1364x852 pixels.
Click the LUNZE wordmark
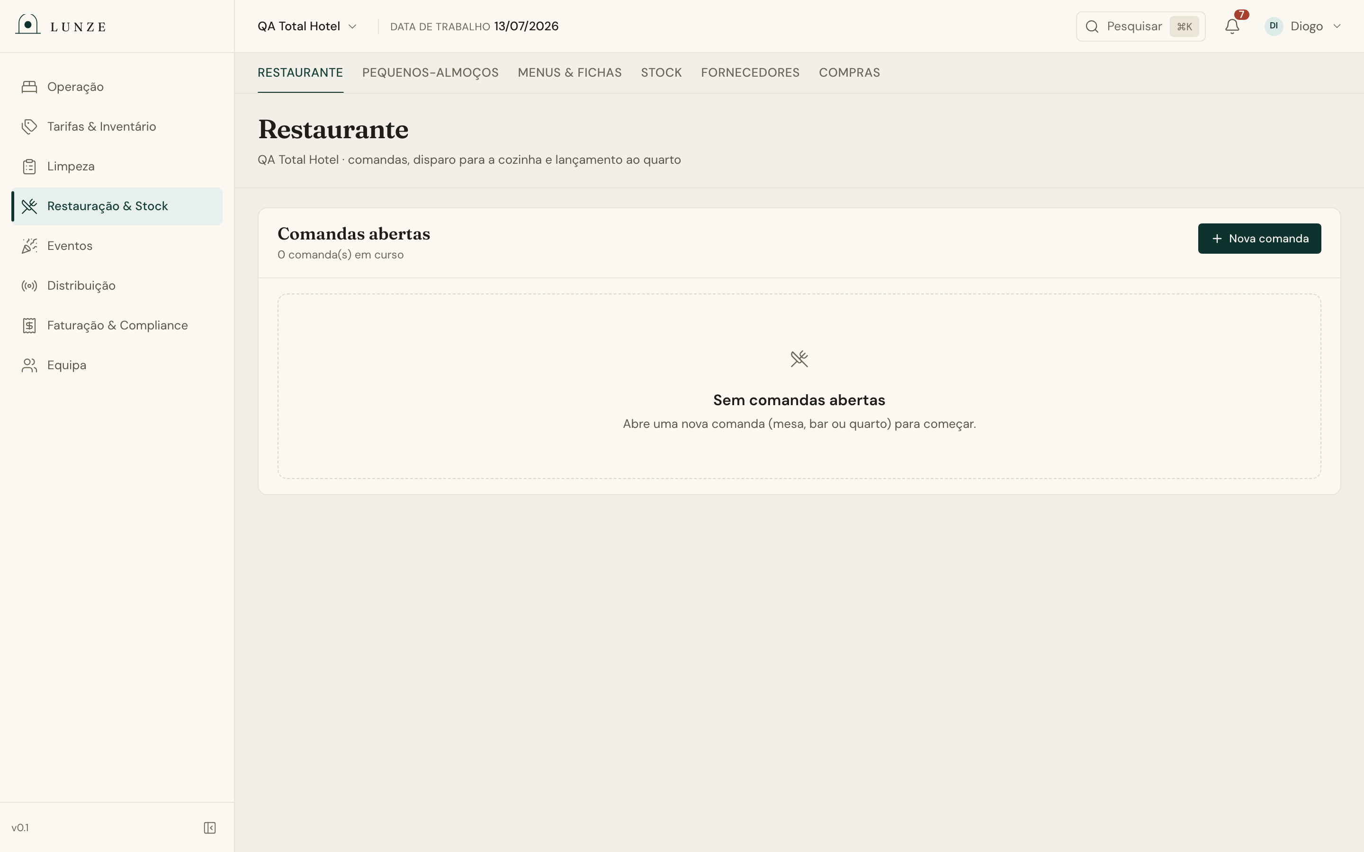pyautogui.click(x=78, y=27)
